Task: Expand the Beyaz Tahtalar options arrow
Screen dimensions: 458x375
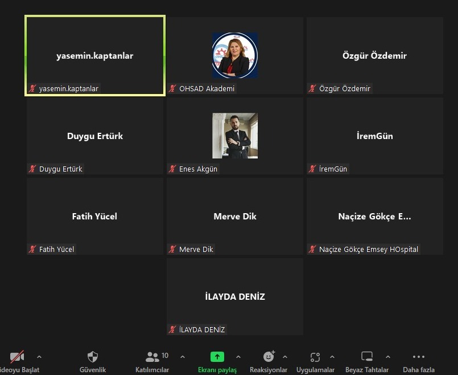Action: click(x=388, y=357)
